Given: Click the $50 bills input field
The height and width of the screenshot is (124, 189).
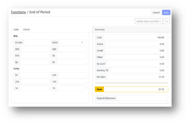Looking at the screenshot, I should [35, 49].
